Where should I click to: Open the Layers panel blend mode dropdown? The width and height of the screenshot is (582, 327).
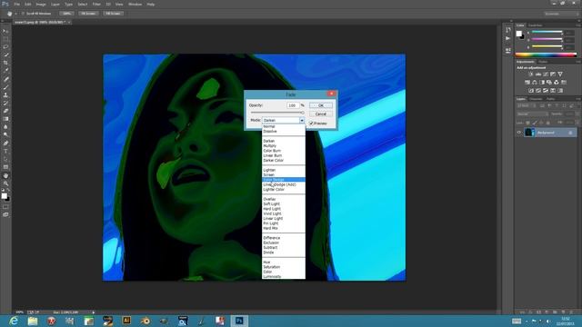coord(532,114)
